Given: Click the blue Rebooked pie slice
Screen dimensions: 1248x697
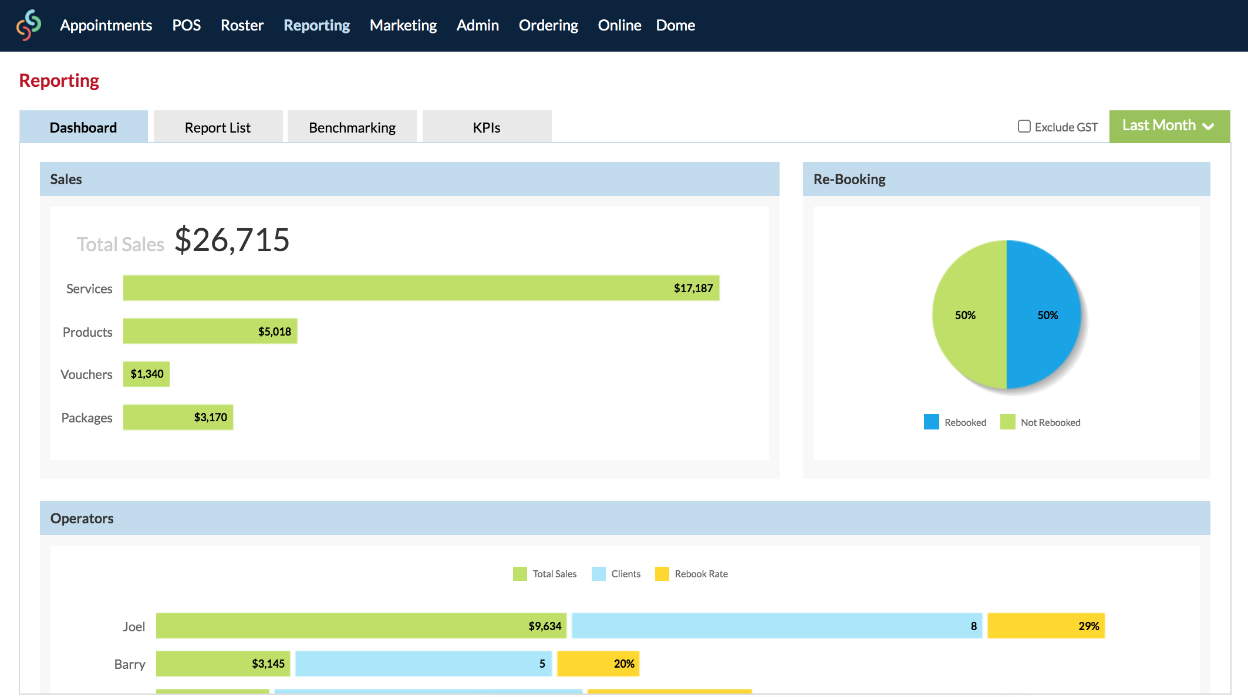Looking at the screenshot, I should pyautogui.click(x=1045, y=314).
